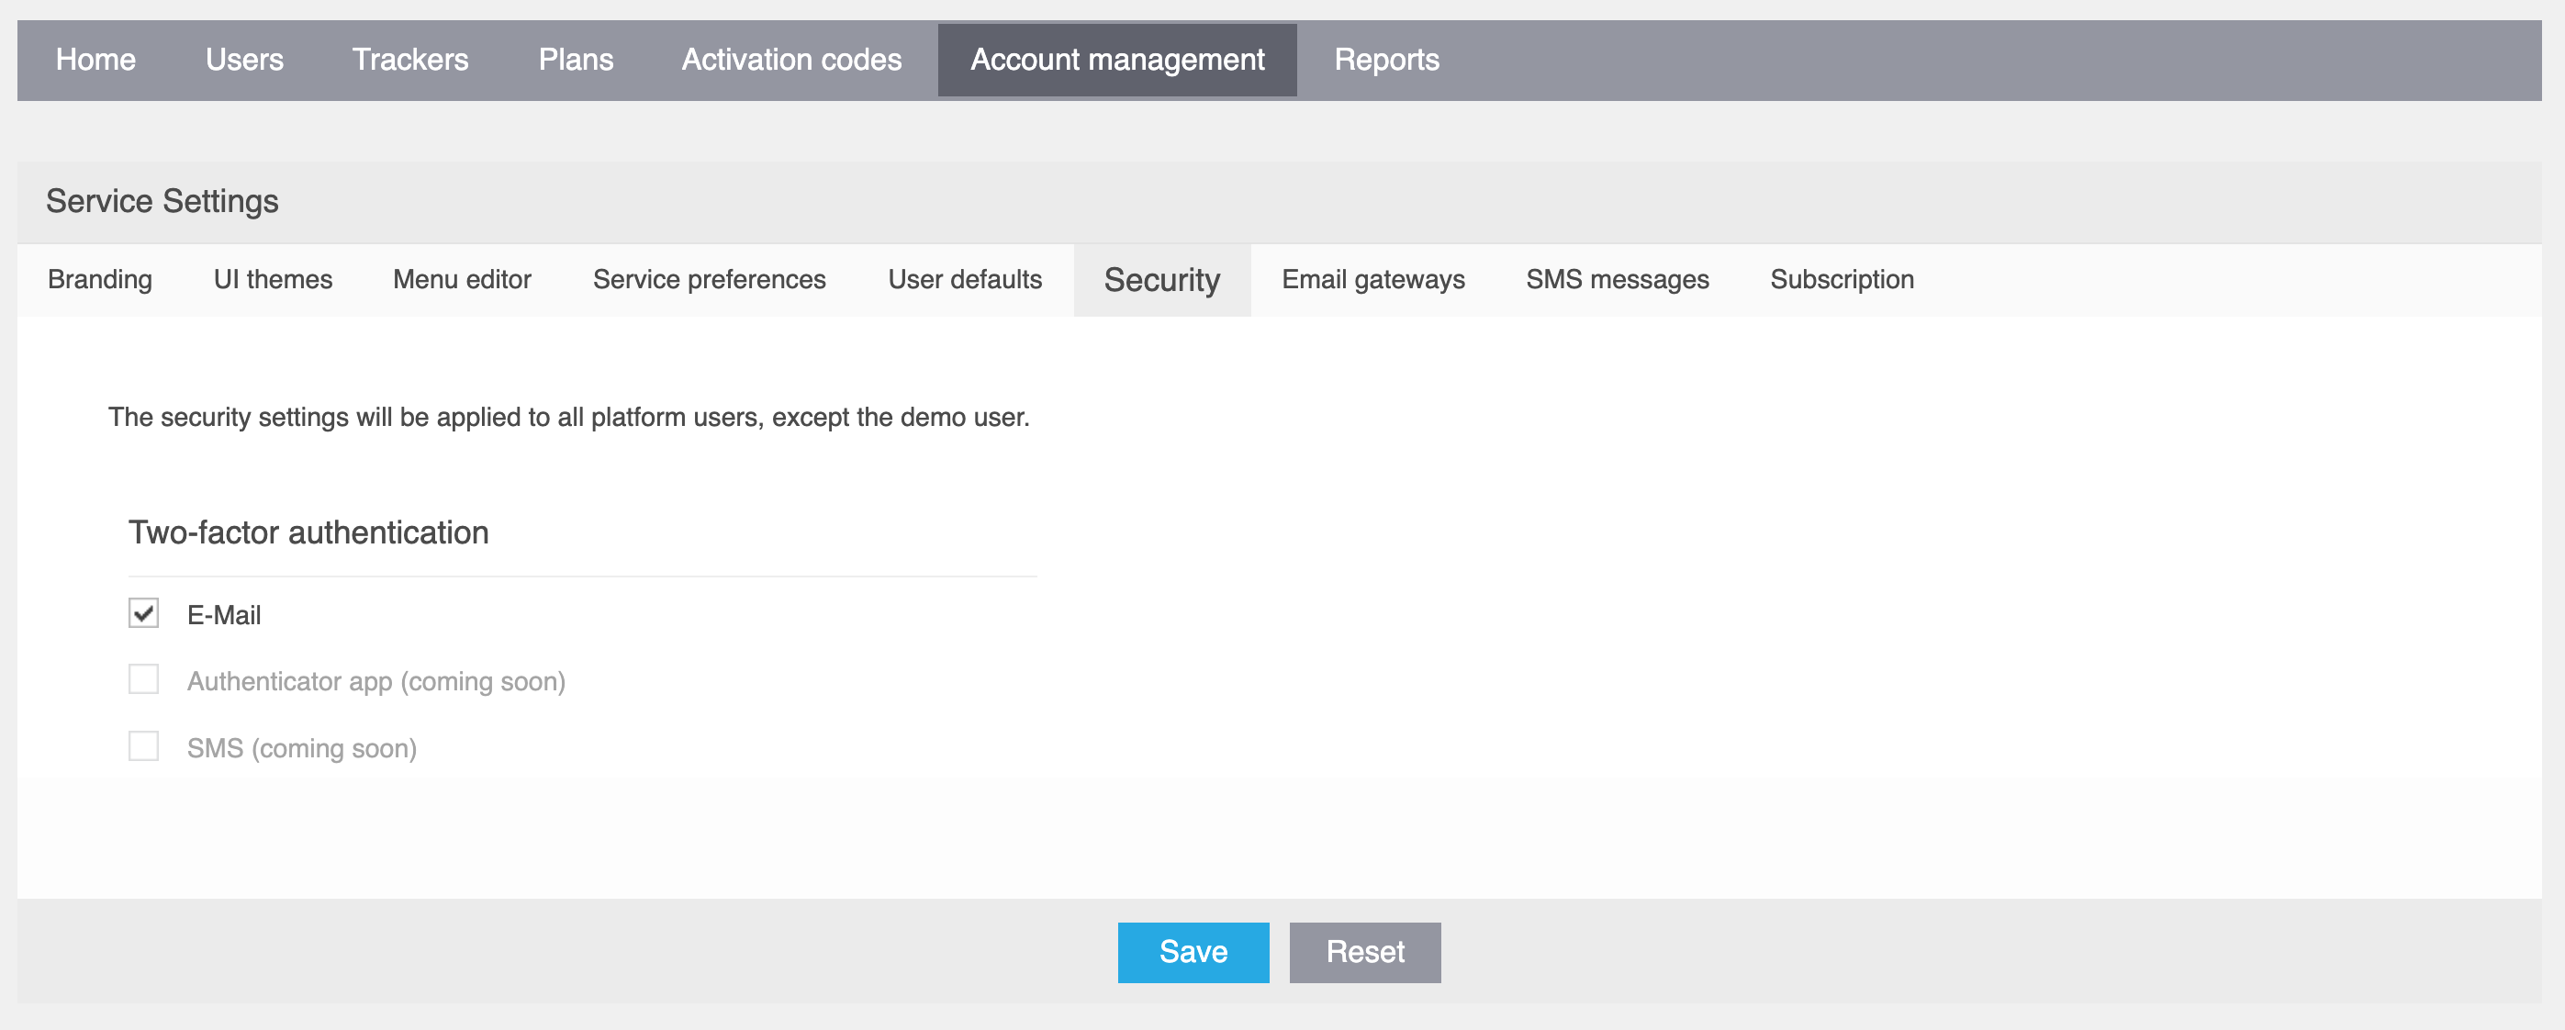Go to the Users section

[x=244, y=60]
